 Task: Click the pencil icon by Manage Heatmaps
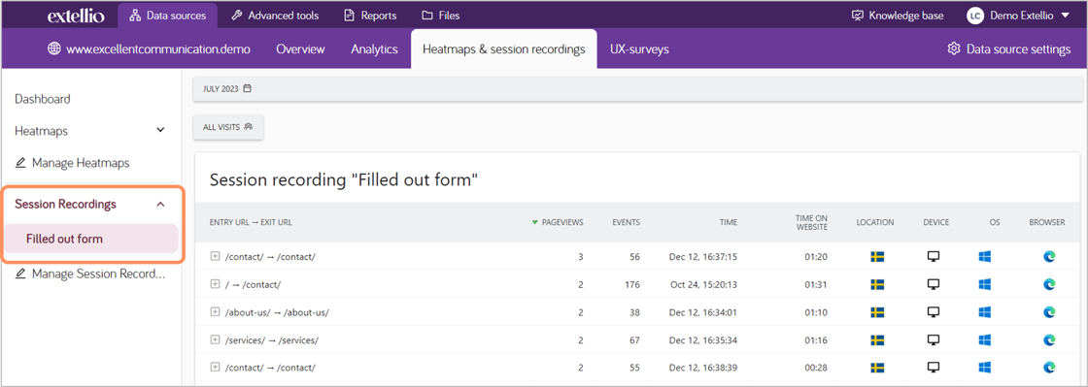pos(20,163)
